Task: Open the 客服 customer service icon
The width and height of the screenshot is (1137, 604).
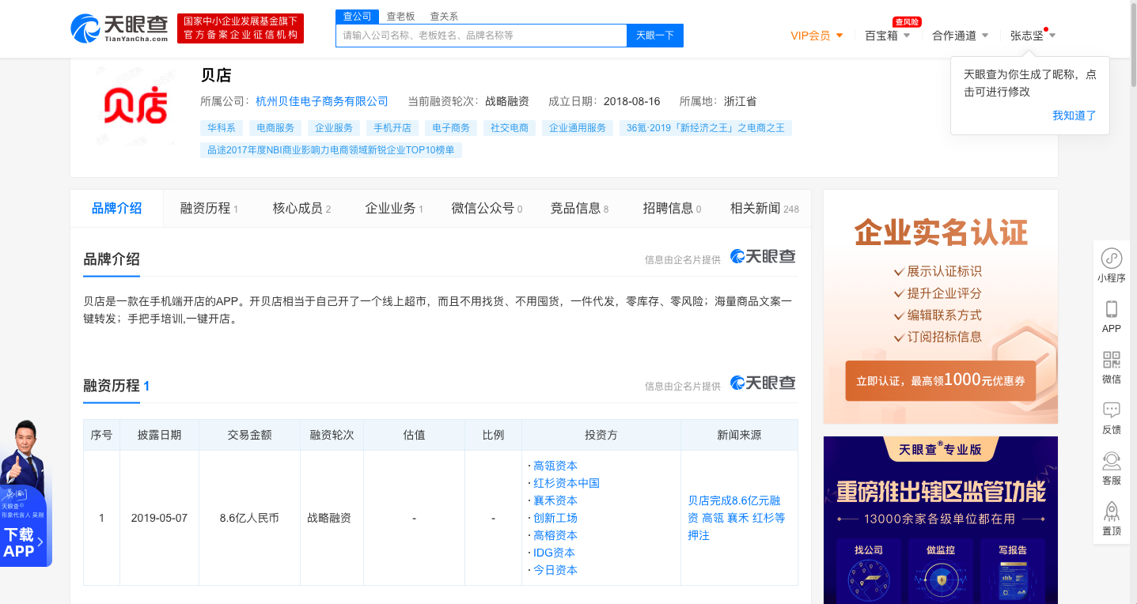Action: (1111, 468)
